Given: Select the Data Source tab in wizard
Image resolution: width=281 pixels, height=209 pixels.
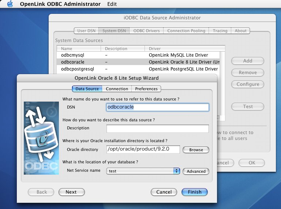Looking at the screenshot, I should pyautogui.click(x=87, y=89).
